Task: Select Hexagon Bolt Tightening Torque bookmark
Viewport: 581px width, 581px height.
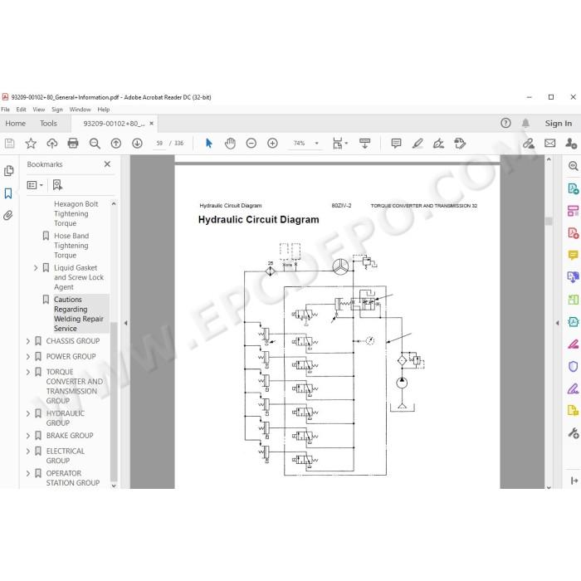Action: point(76,213)
